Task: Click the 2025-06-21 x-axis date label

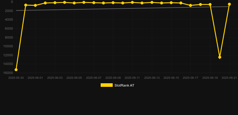Action: (x=229, y=78)
